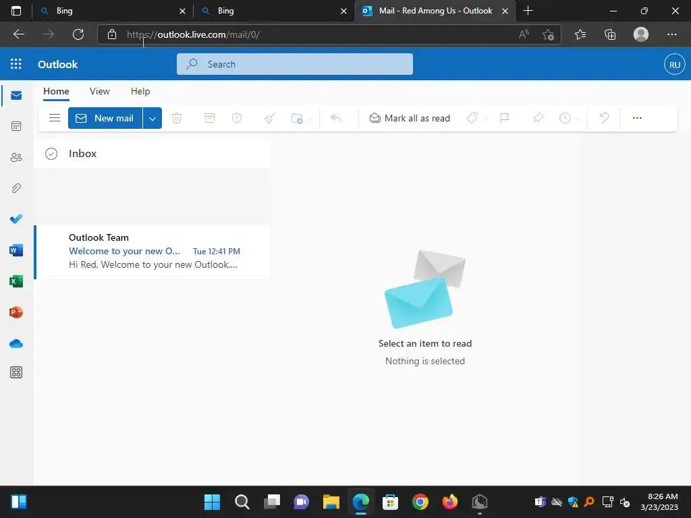Click the Pin icon in toolbar

point(538,118)
